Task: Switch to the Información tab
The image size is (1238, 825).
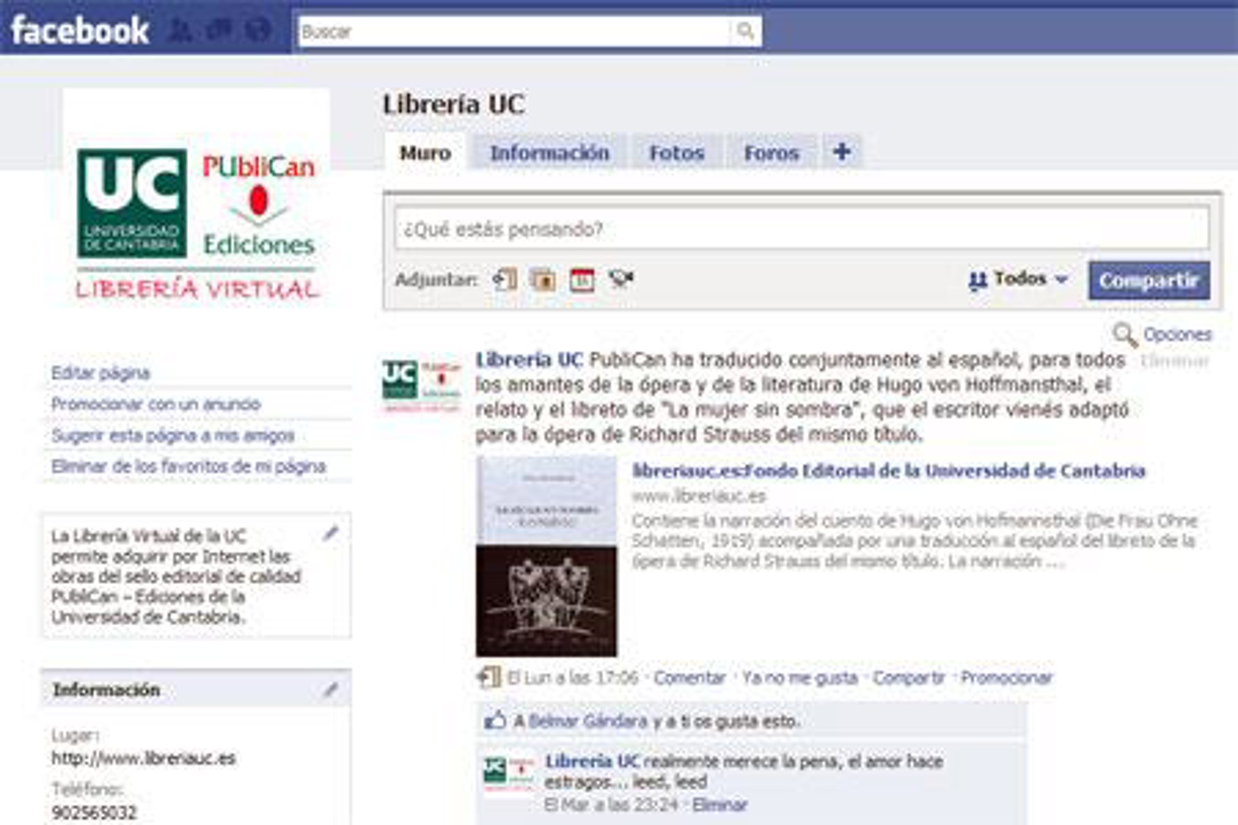Action: (x=549, y=153)
